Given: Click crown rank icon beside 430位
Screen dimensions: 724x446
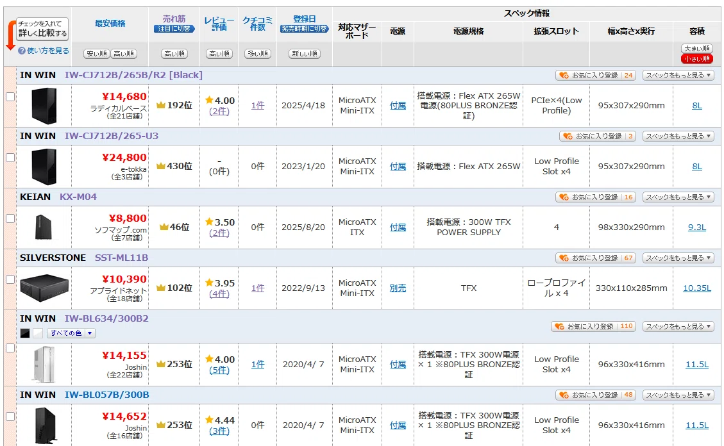Looking at the screenshot, I should click(161, 166).
